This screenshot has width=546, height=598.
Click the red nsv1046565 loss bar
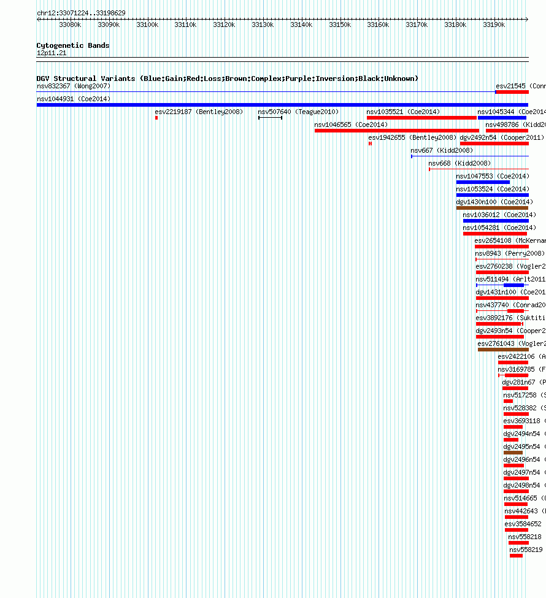(x=397, y=131)
